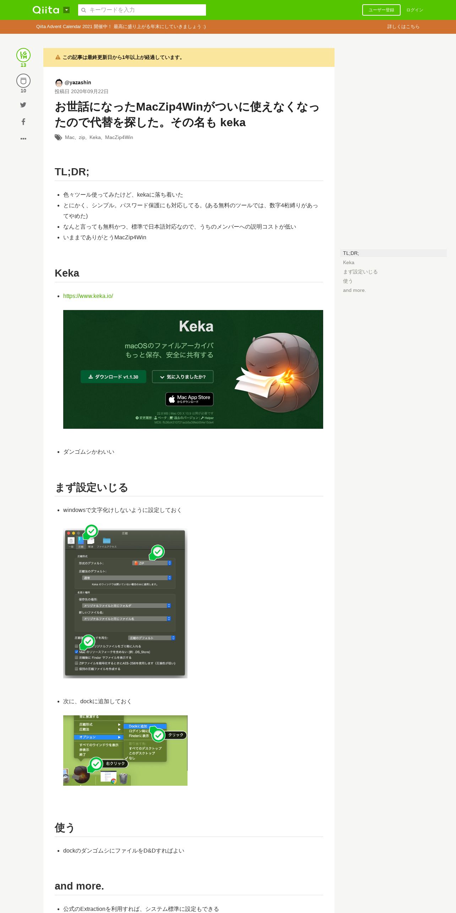Click the warning icon in yellow notice

[x=58, y=57]
